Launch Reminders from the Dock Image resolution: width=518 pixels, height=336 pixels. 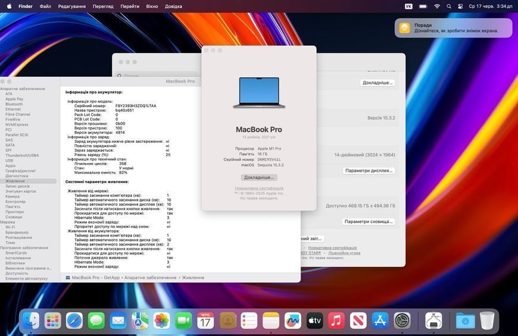[249, 320]
